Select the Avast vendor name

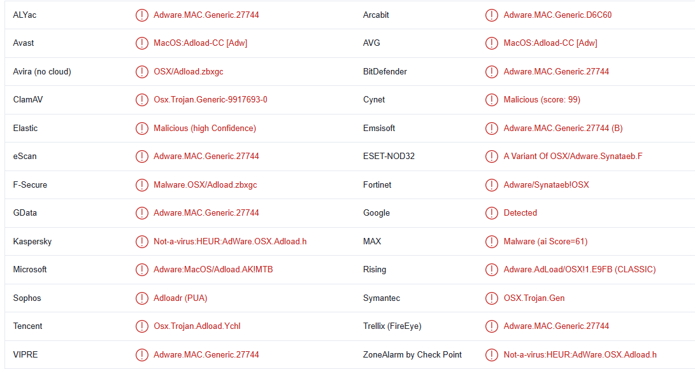tap(24, 43)
